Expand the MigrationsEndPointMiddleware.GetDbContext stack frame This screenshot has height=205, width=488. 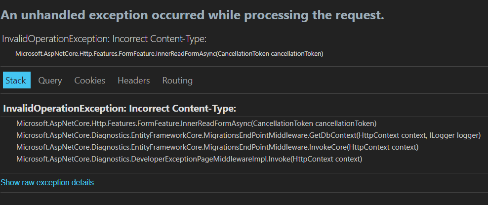click(x=248, y=135)
